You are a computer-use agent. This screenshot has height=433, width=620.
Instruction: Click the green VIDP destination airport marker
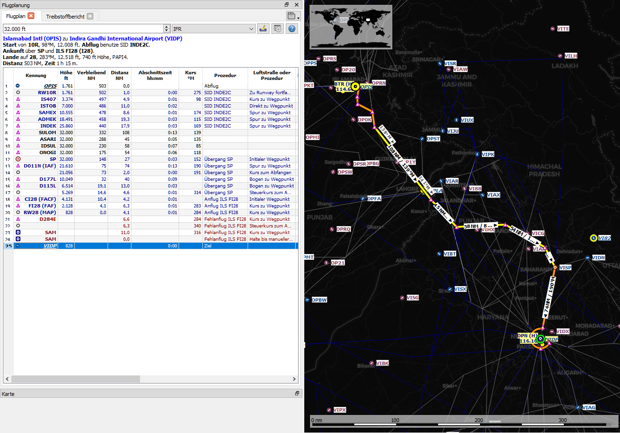point(540,339)
